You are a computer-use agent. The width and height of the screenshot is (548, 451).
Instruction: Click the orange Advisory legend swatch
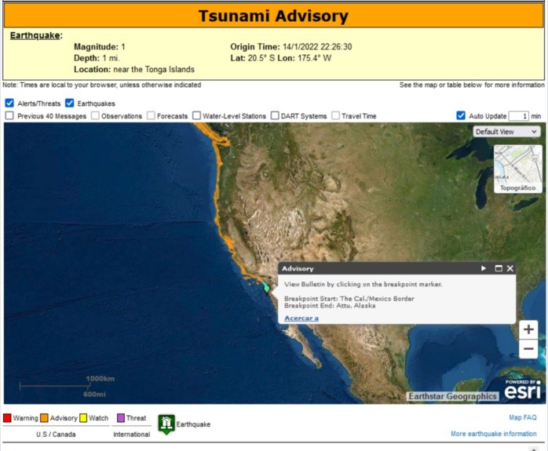pos(45,418)
